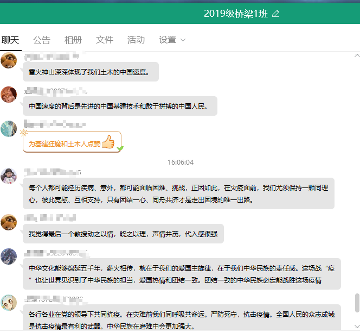Select the orange 为基建狂魔和土木人点赞 message bubble
The width and height of the screenshot is (360, 332).
[65, 143]
